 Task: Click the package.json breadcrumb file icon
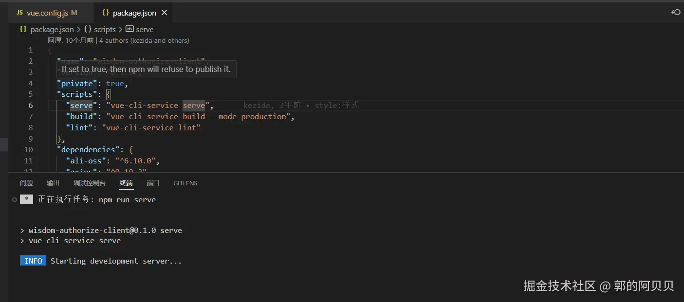[23, 29]
